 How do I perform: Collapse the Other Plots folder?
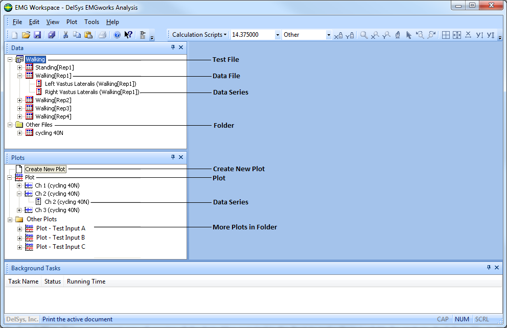(10, 219)
